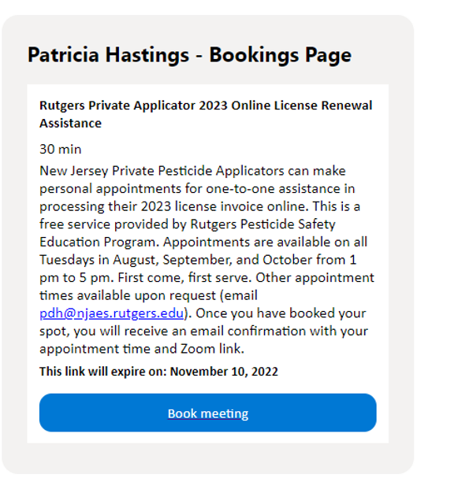Click the phrase times available upon request
458x489 pixels.
pyautogui.click(x=128, y=295)
